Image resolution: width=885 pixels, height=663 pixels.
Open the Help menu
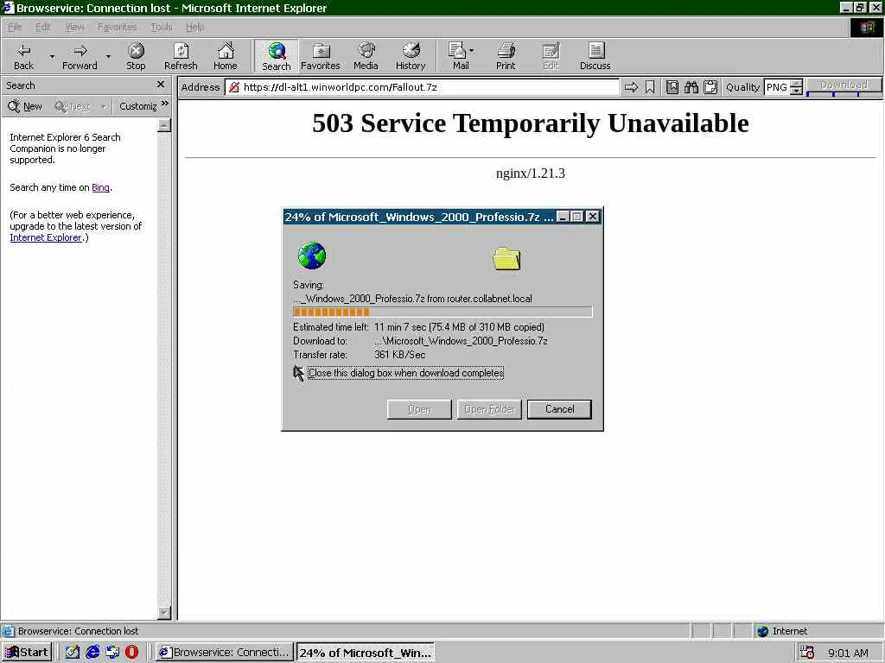194,27
